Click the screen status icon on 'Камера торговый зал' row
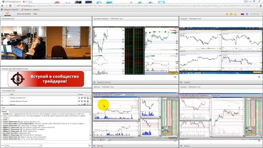This screenshot has height=148, width=263. pyautogui.click(x=85, y=98)
